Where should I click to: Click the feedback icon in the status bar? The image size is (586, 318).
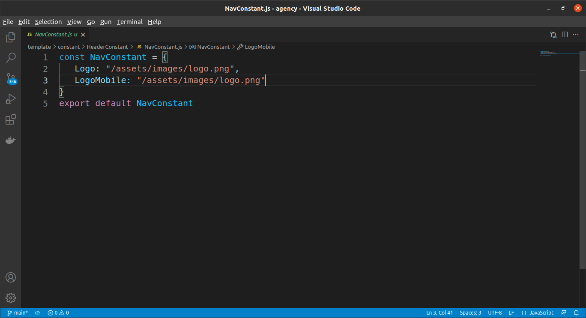[564, 313]
